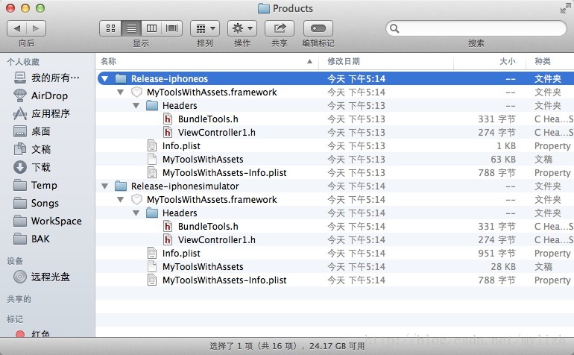574x355 pixels.
Task: Click the Tags (标记) sidebar heading
Action: pos(15,319)
